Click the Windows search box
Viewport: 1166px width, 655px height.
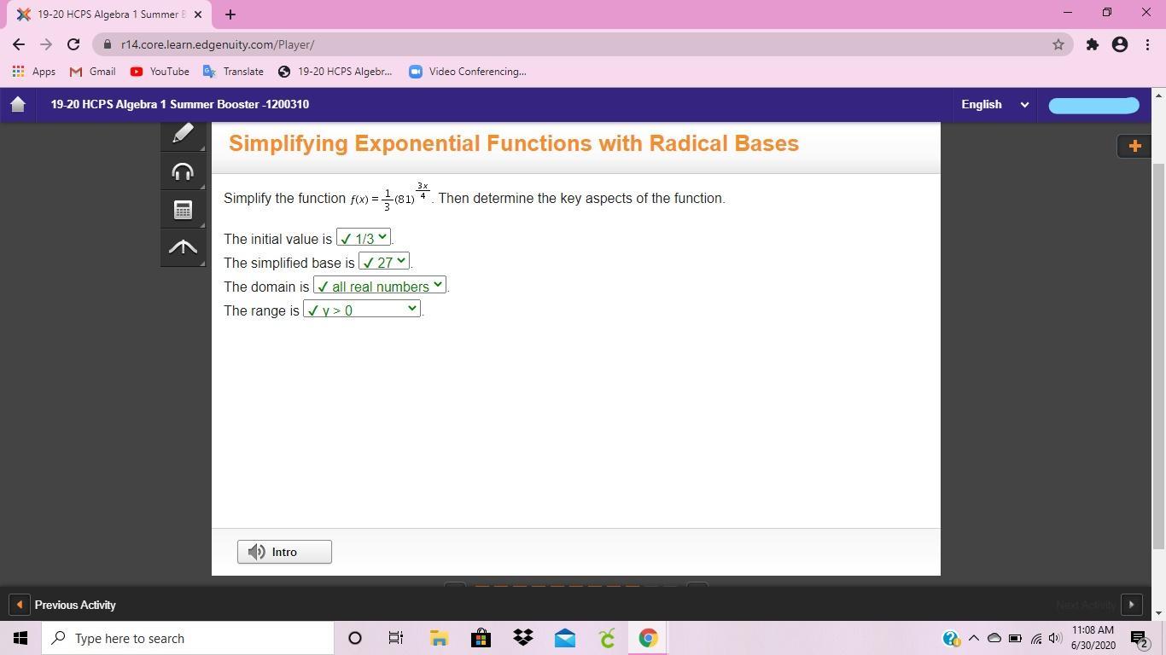[x=188, y=638]
